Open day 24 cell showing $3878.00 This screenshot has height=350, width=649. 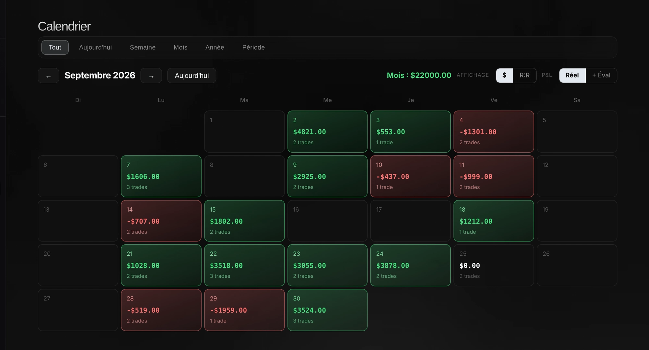410,265
